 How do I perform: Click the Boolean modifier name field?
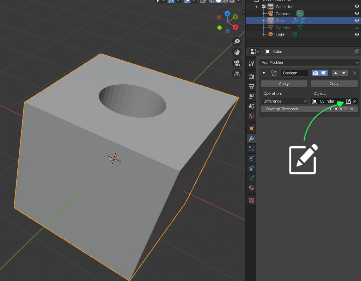pos(294,73)
